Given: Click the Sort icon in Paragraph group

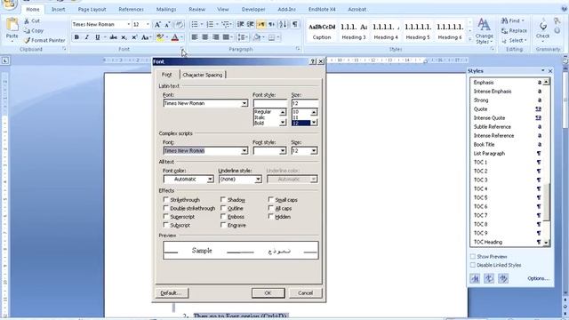Looking at the screenshot, I should click(x=283, y=24).
